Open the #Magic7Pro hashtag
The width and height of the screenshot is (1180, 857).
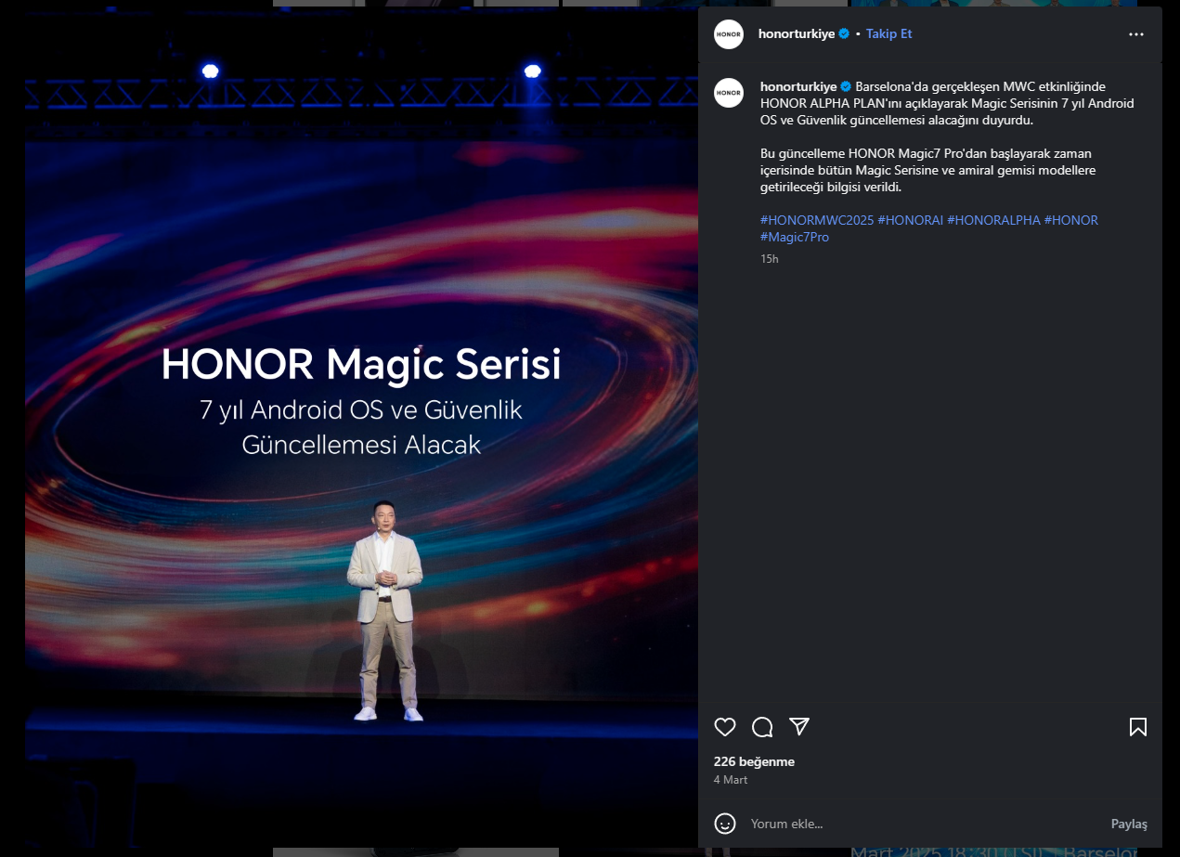pos(795,237)
